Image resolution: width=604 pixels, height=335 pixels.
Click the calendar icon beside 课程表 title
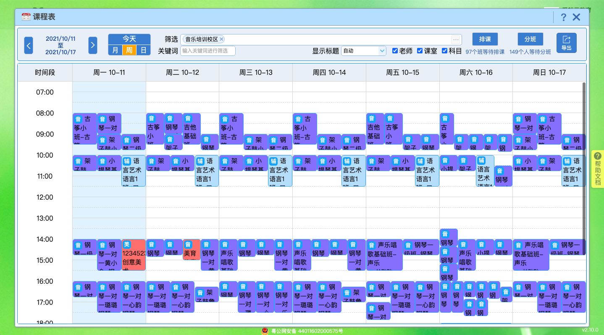25,16
